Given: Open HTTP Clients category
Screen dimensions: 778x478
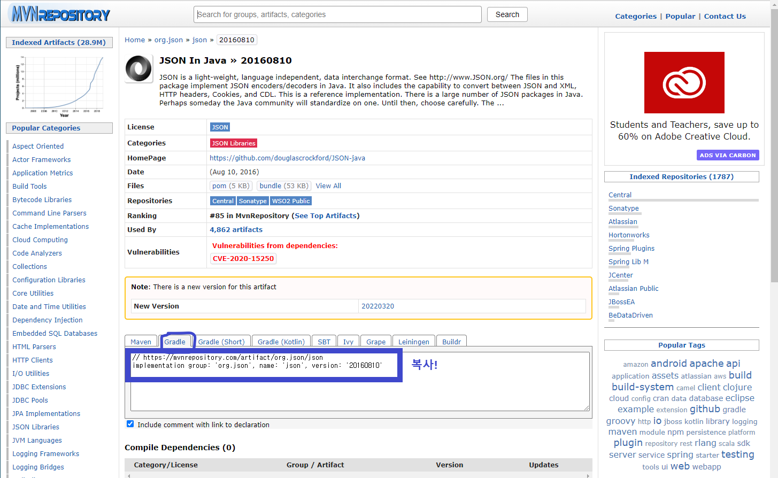Looking at the screenshot, I should [33, 360].
